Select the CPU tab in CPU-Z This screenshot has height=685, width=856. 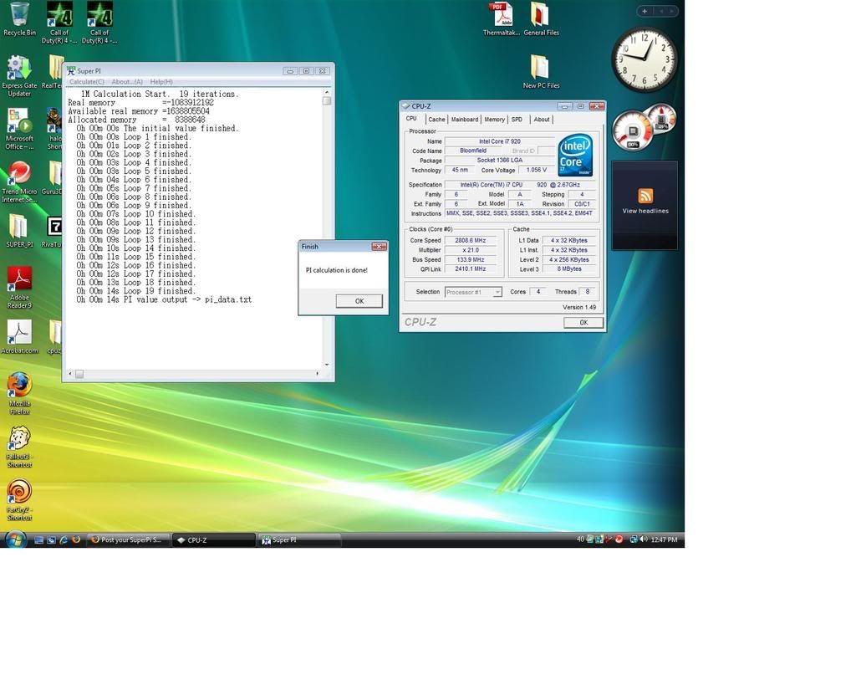coord(411,119)
